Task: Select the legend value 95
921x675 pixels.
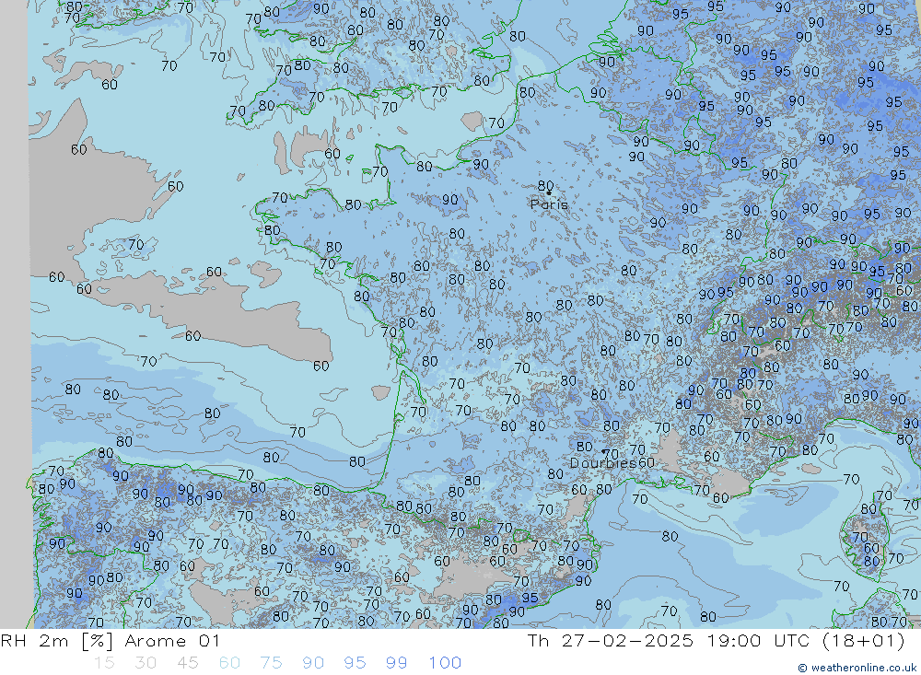Action: pos(356,663)
